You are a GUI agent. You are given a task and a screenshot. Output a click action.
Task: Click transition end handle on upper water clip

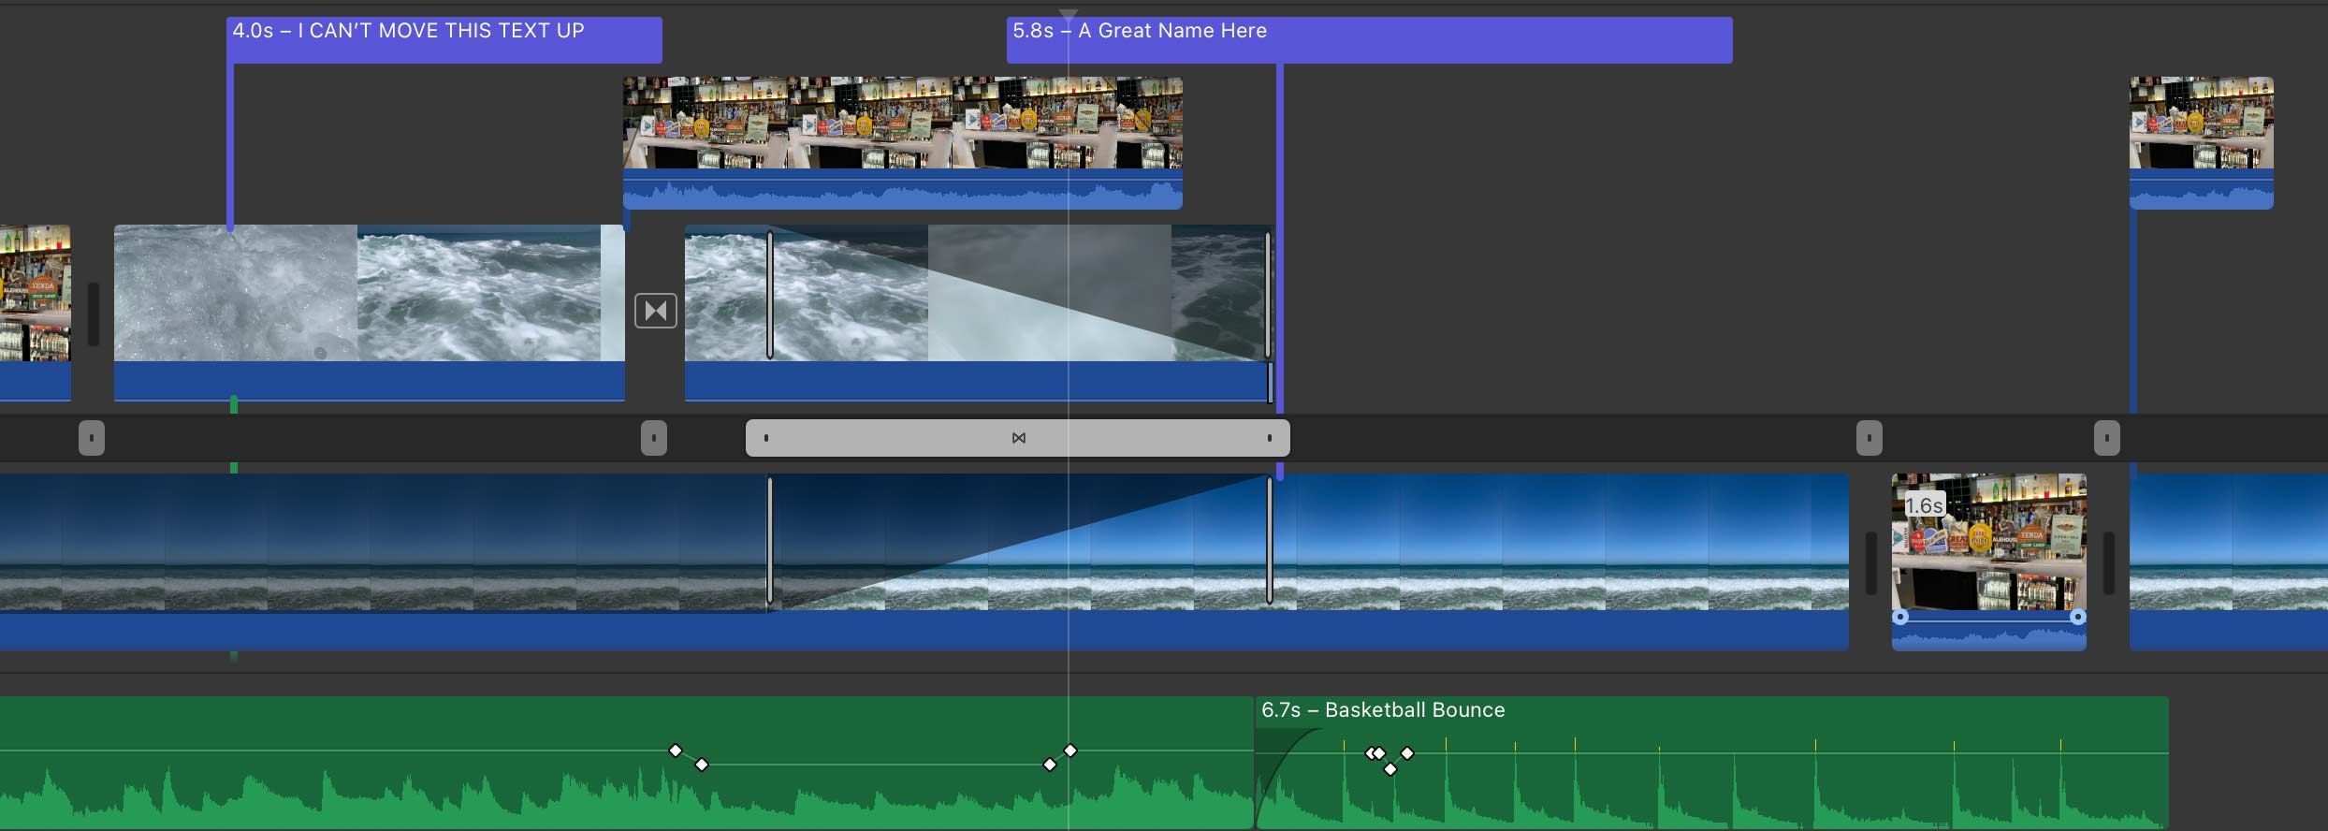(1269, 295)
